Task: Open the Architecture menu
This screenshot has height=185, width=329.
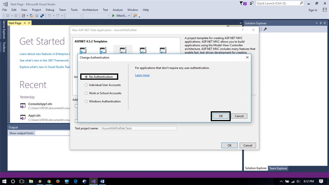Action: [x=90, y=10]
